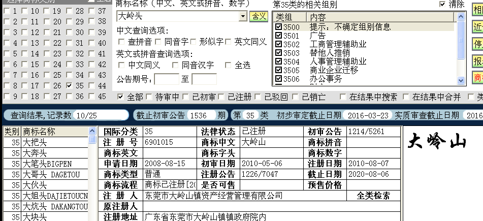483x221 pixels.
Task: Uncheck group 3506 办公事务
Action: click(x=279, y=79)
